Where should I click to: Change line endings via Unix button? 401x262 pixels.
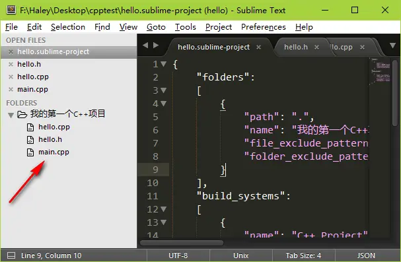(241, 255)
